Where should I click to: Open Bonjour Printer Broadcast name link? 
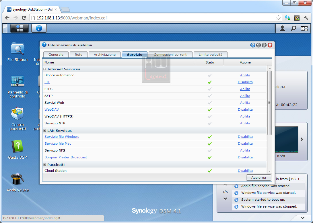(x=66, y=157)
